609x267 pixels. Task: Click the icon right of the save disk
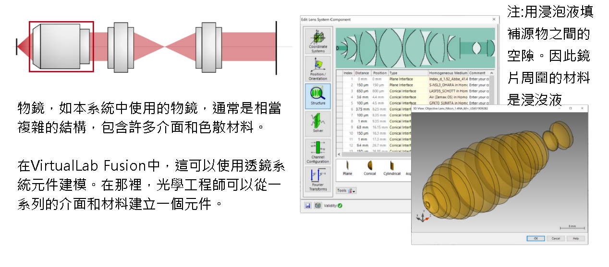317,205
